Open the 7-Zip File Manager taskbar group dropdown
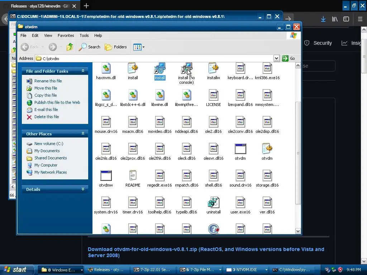The image size is (367, 275). coord(220,270)
